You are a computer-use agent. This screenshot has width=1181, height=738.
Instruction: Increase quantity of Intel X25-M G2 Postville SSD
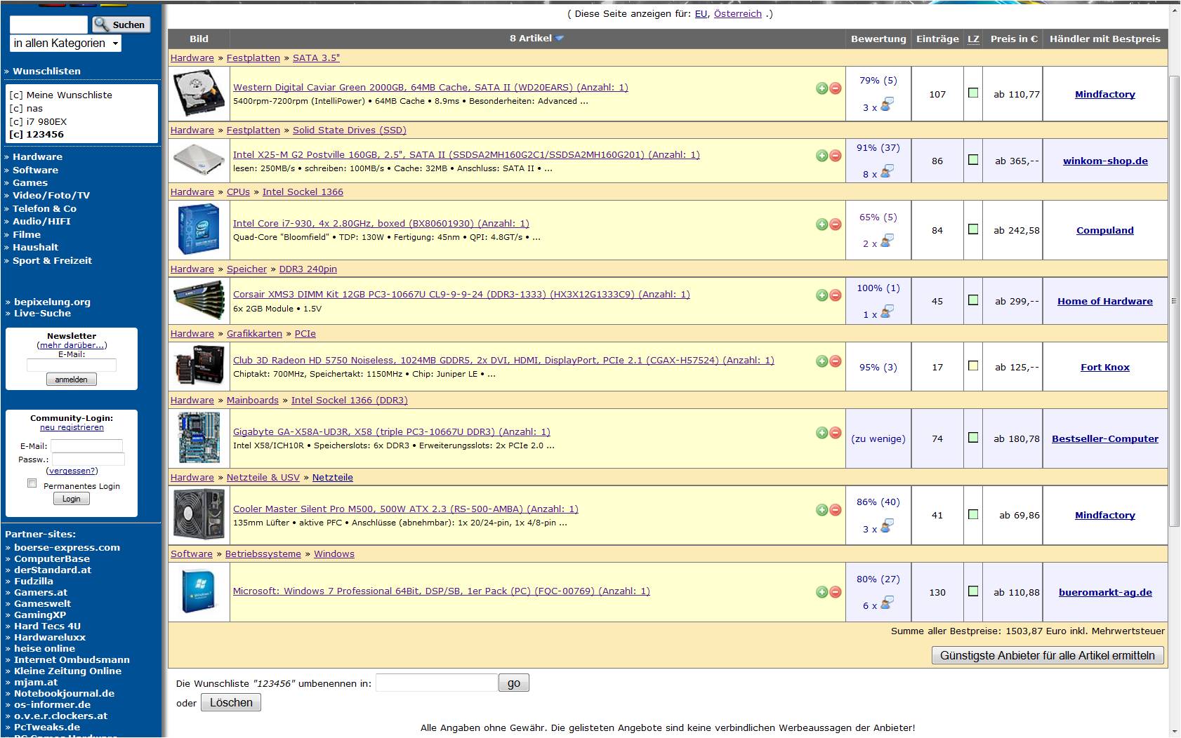822,156
